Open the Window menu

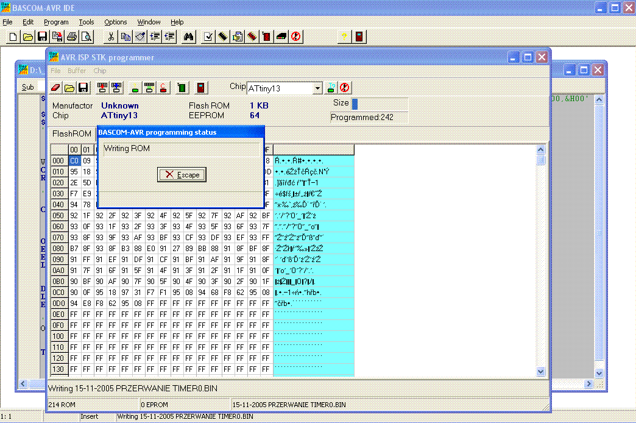(x=149, y=22)
